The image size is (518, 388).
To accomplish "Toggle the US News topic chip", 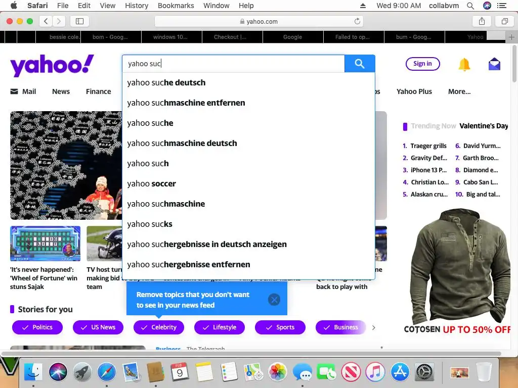I will click(x=98, y=327).
